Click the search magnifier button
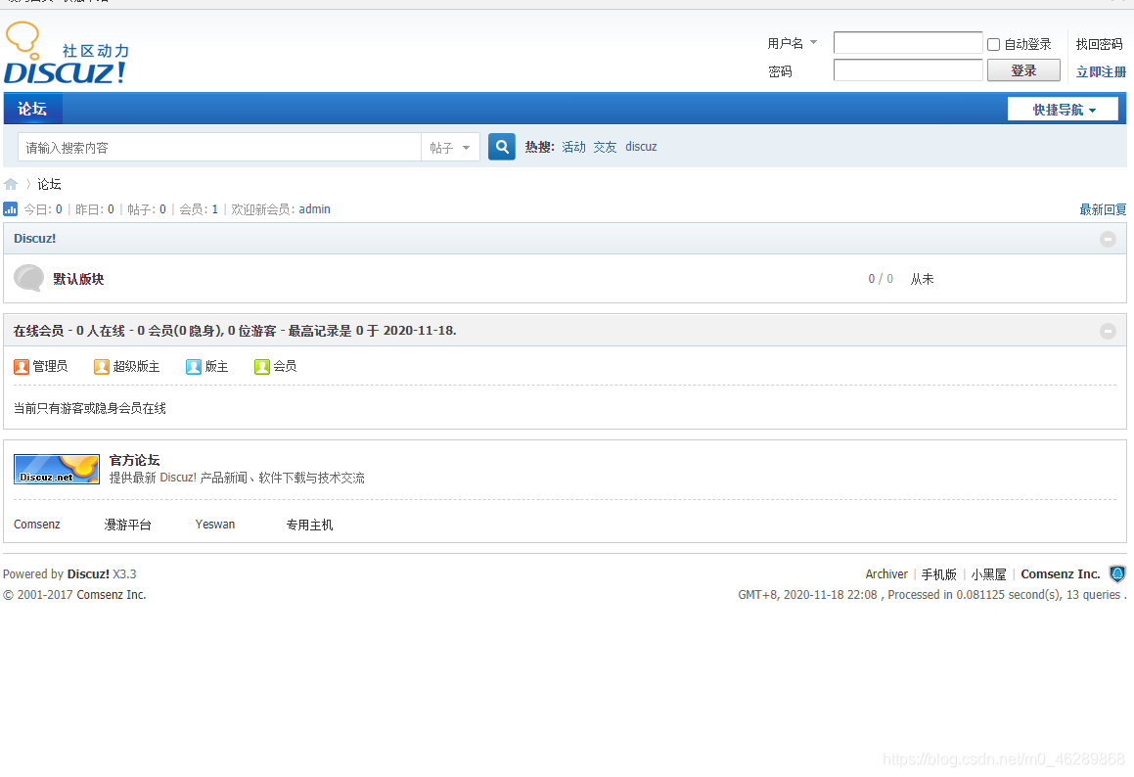 [x=501, y=147]
